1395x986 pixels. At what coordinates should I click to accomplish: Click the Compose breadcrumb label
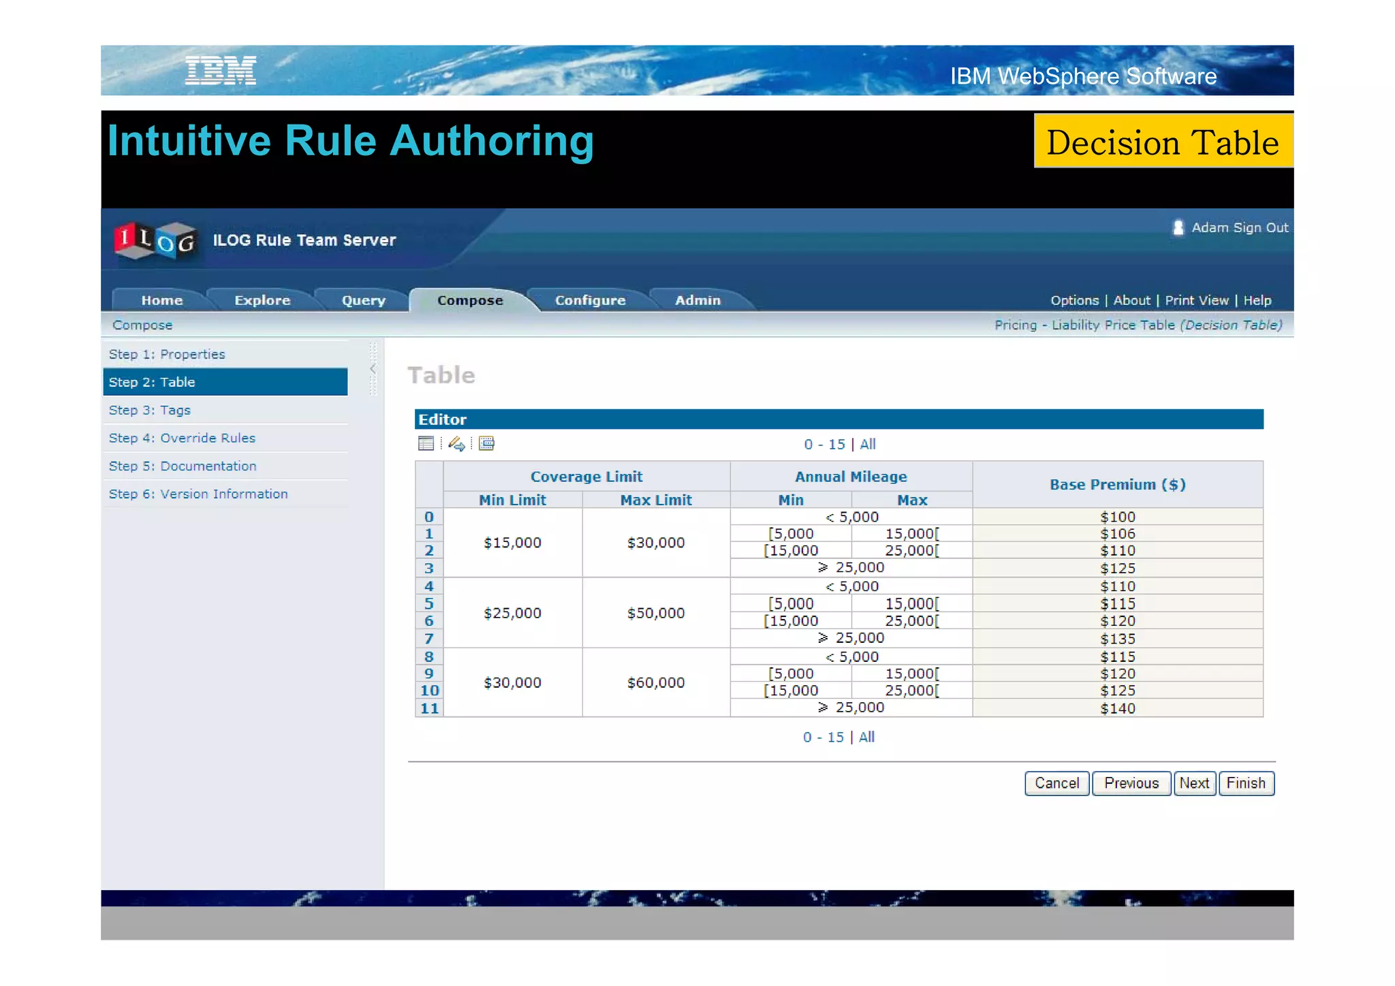click(142, 325)
